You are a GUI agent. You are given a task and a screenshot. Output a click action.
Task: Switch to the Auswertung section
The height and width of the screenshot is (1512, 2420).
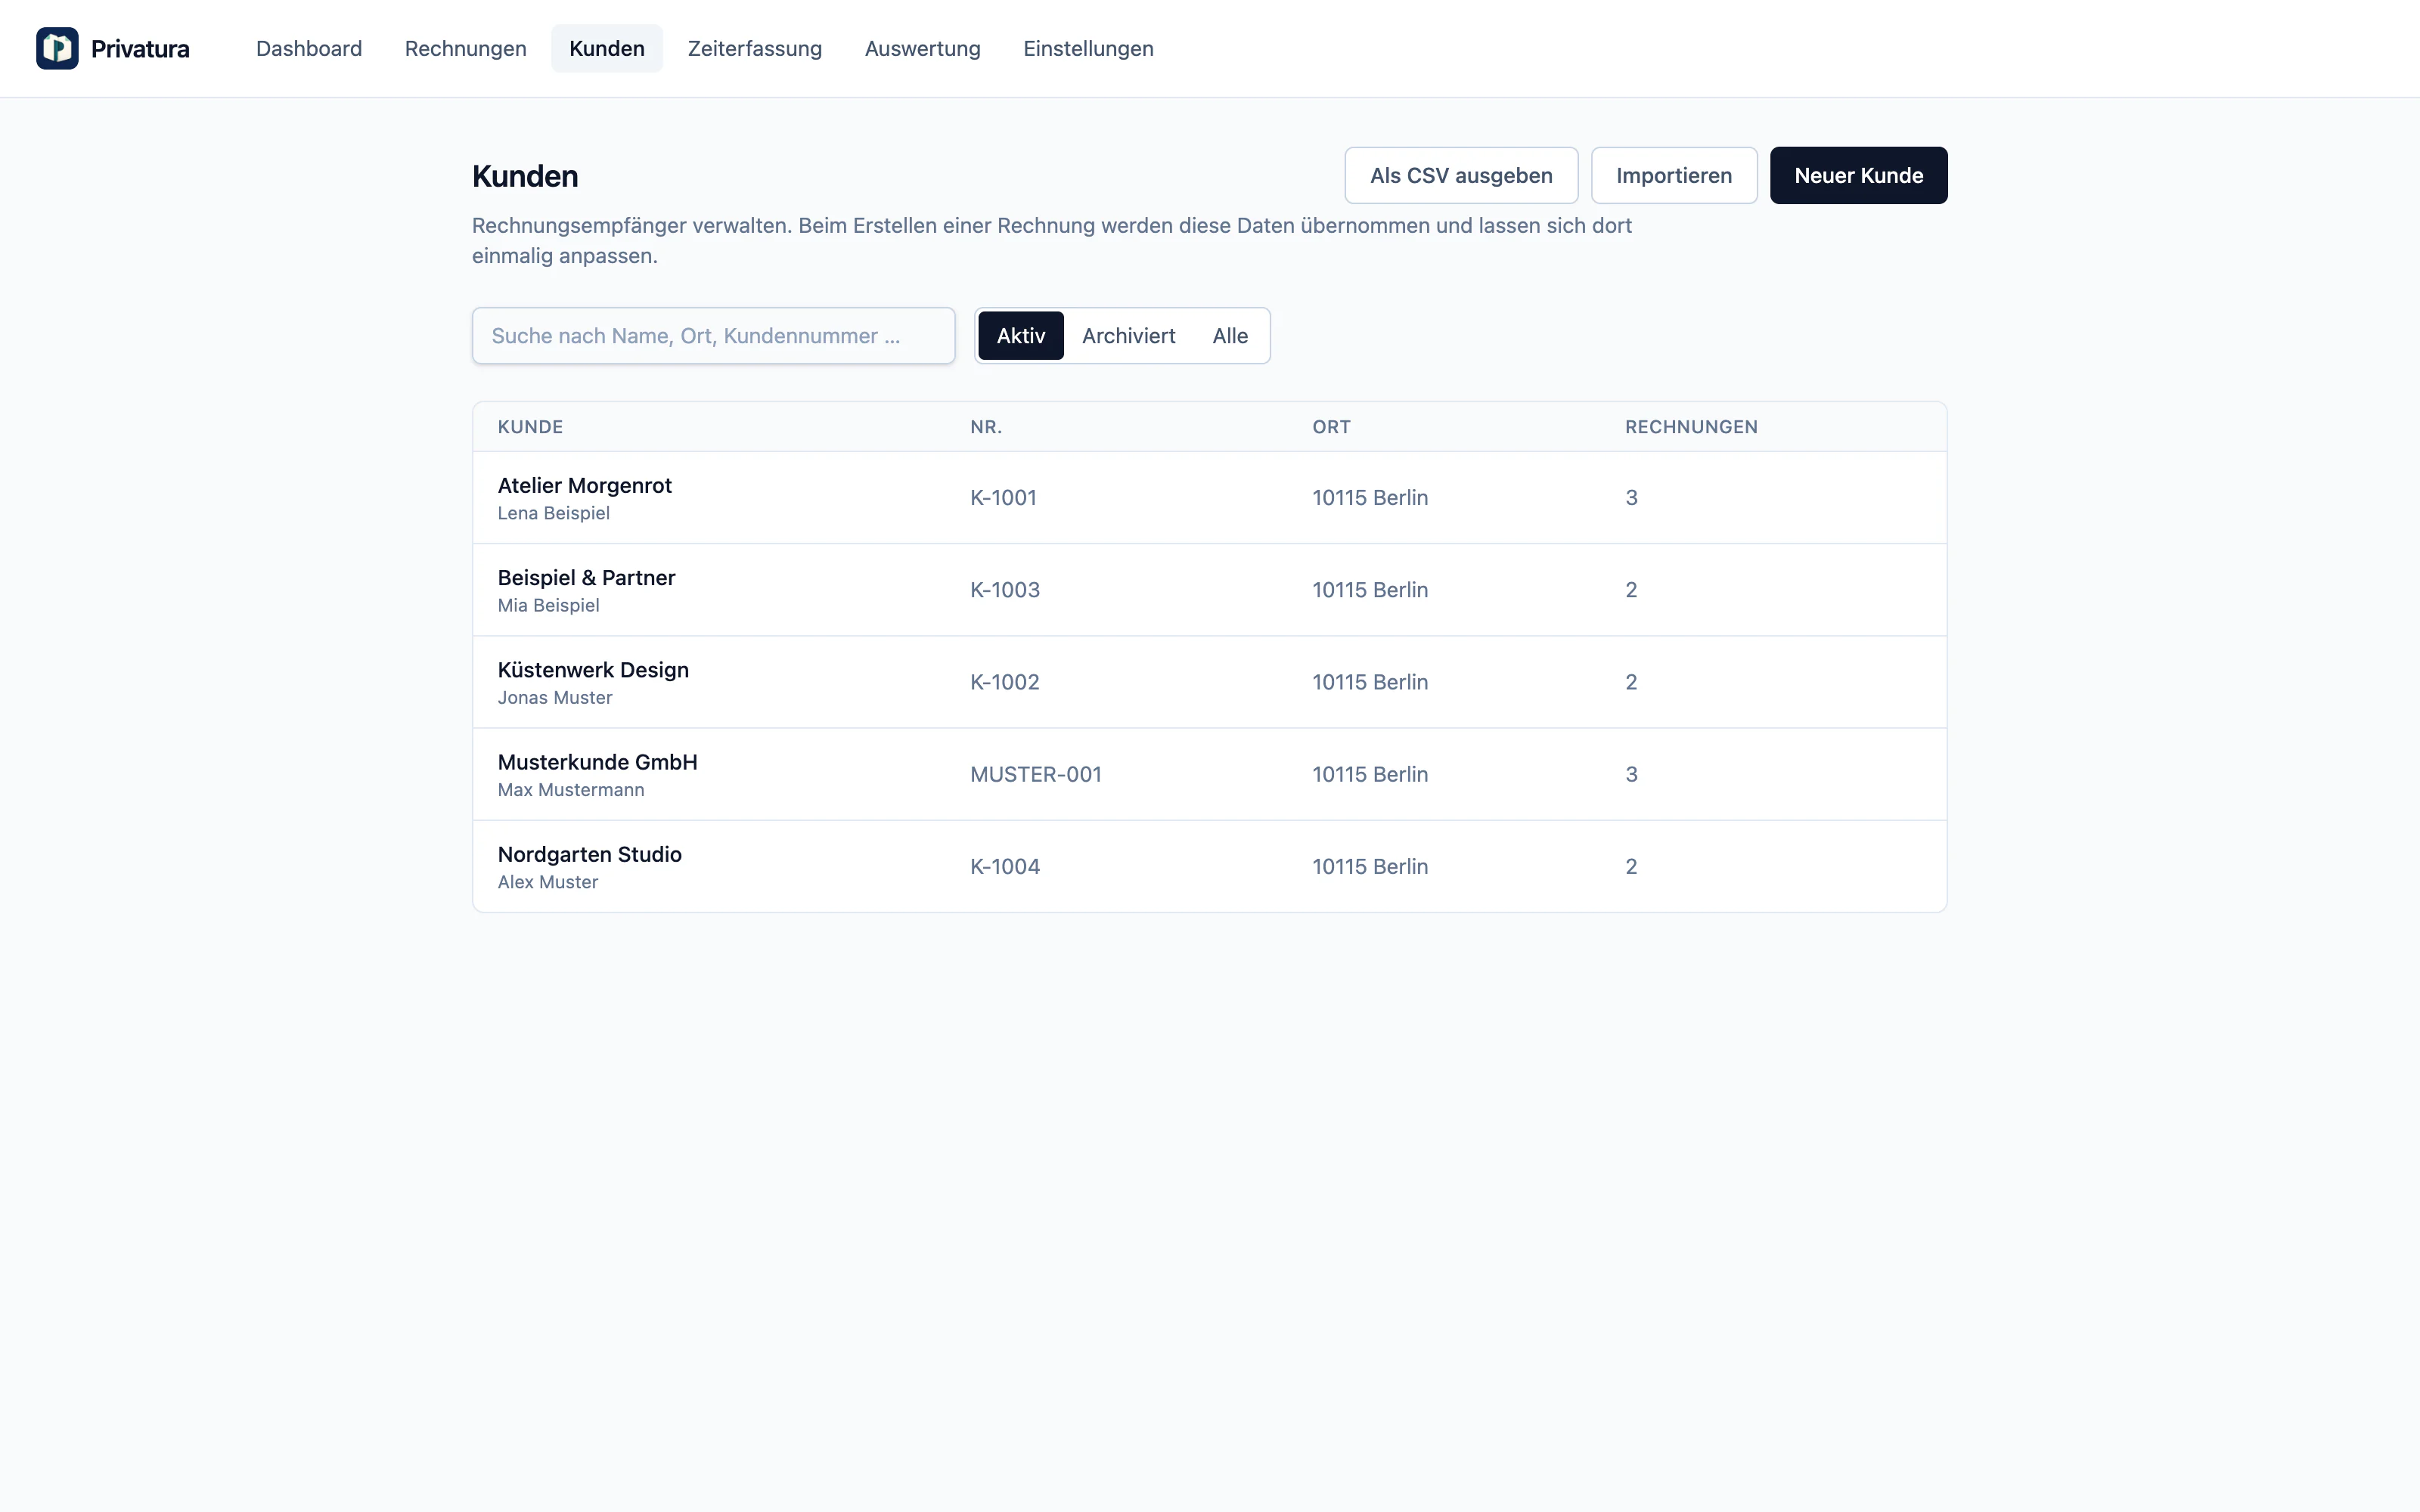pos(922,48)
